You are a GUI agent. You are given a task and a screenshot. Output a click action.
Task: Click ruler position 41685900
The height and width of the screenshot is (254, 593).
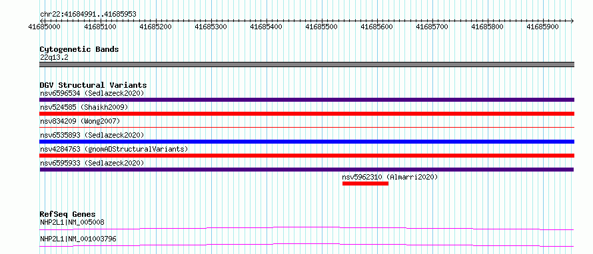click(543, 27)
